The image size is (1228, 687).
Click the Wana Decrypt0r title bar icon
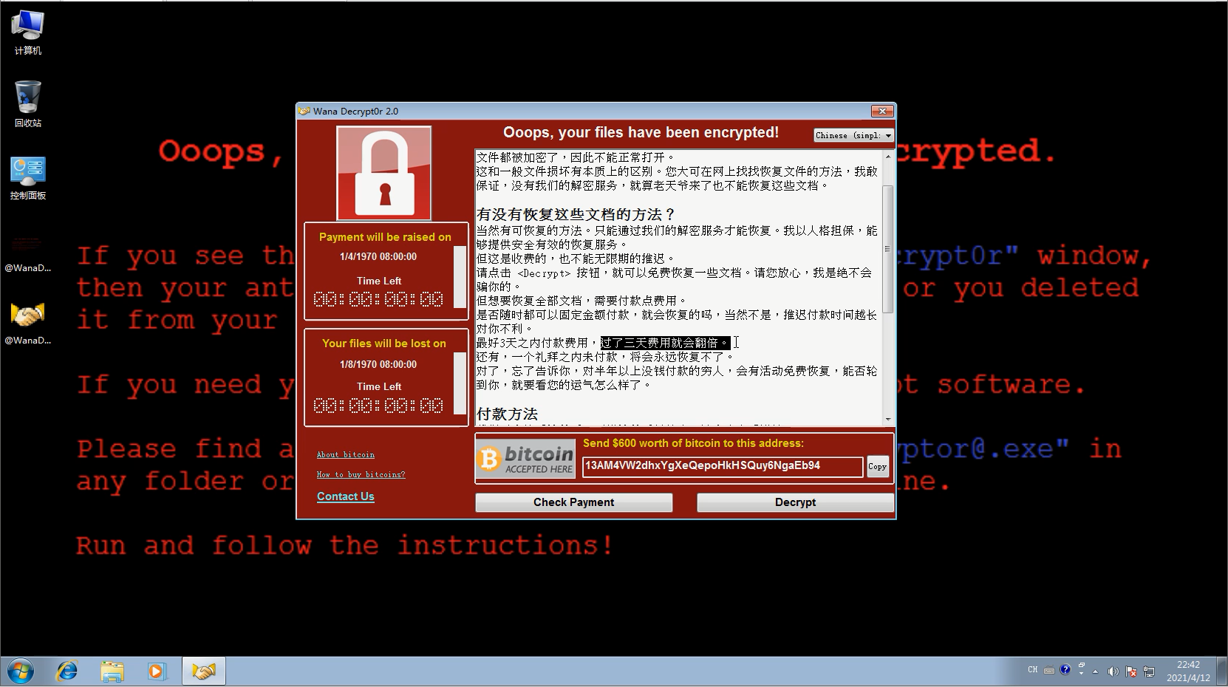pyautogui.click(x=304, y=112)
